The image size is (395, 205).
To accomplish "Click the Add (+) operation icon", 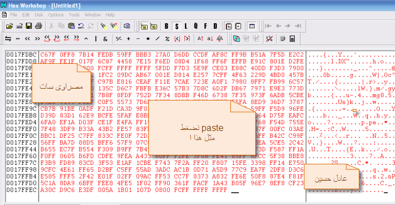I will (128, 39).
